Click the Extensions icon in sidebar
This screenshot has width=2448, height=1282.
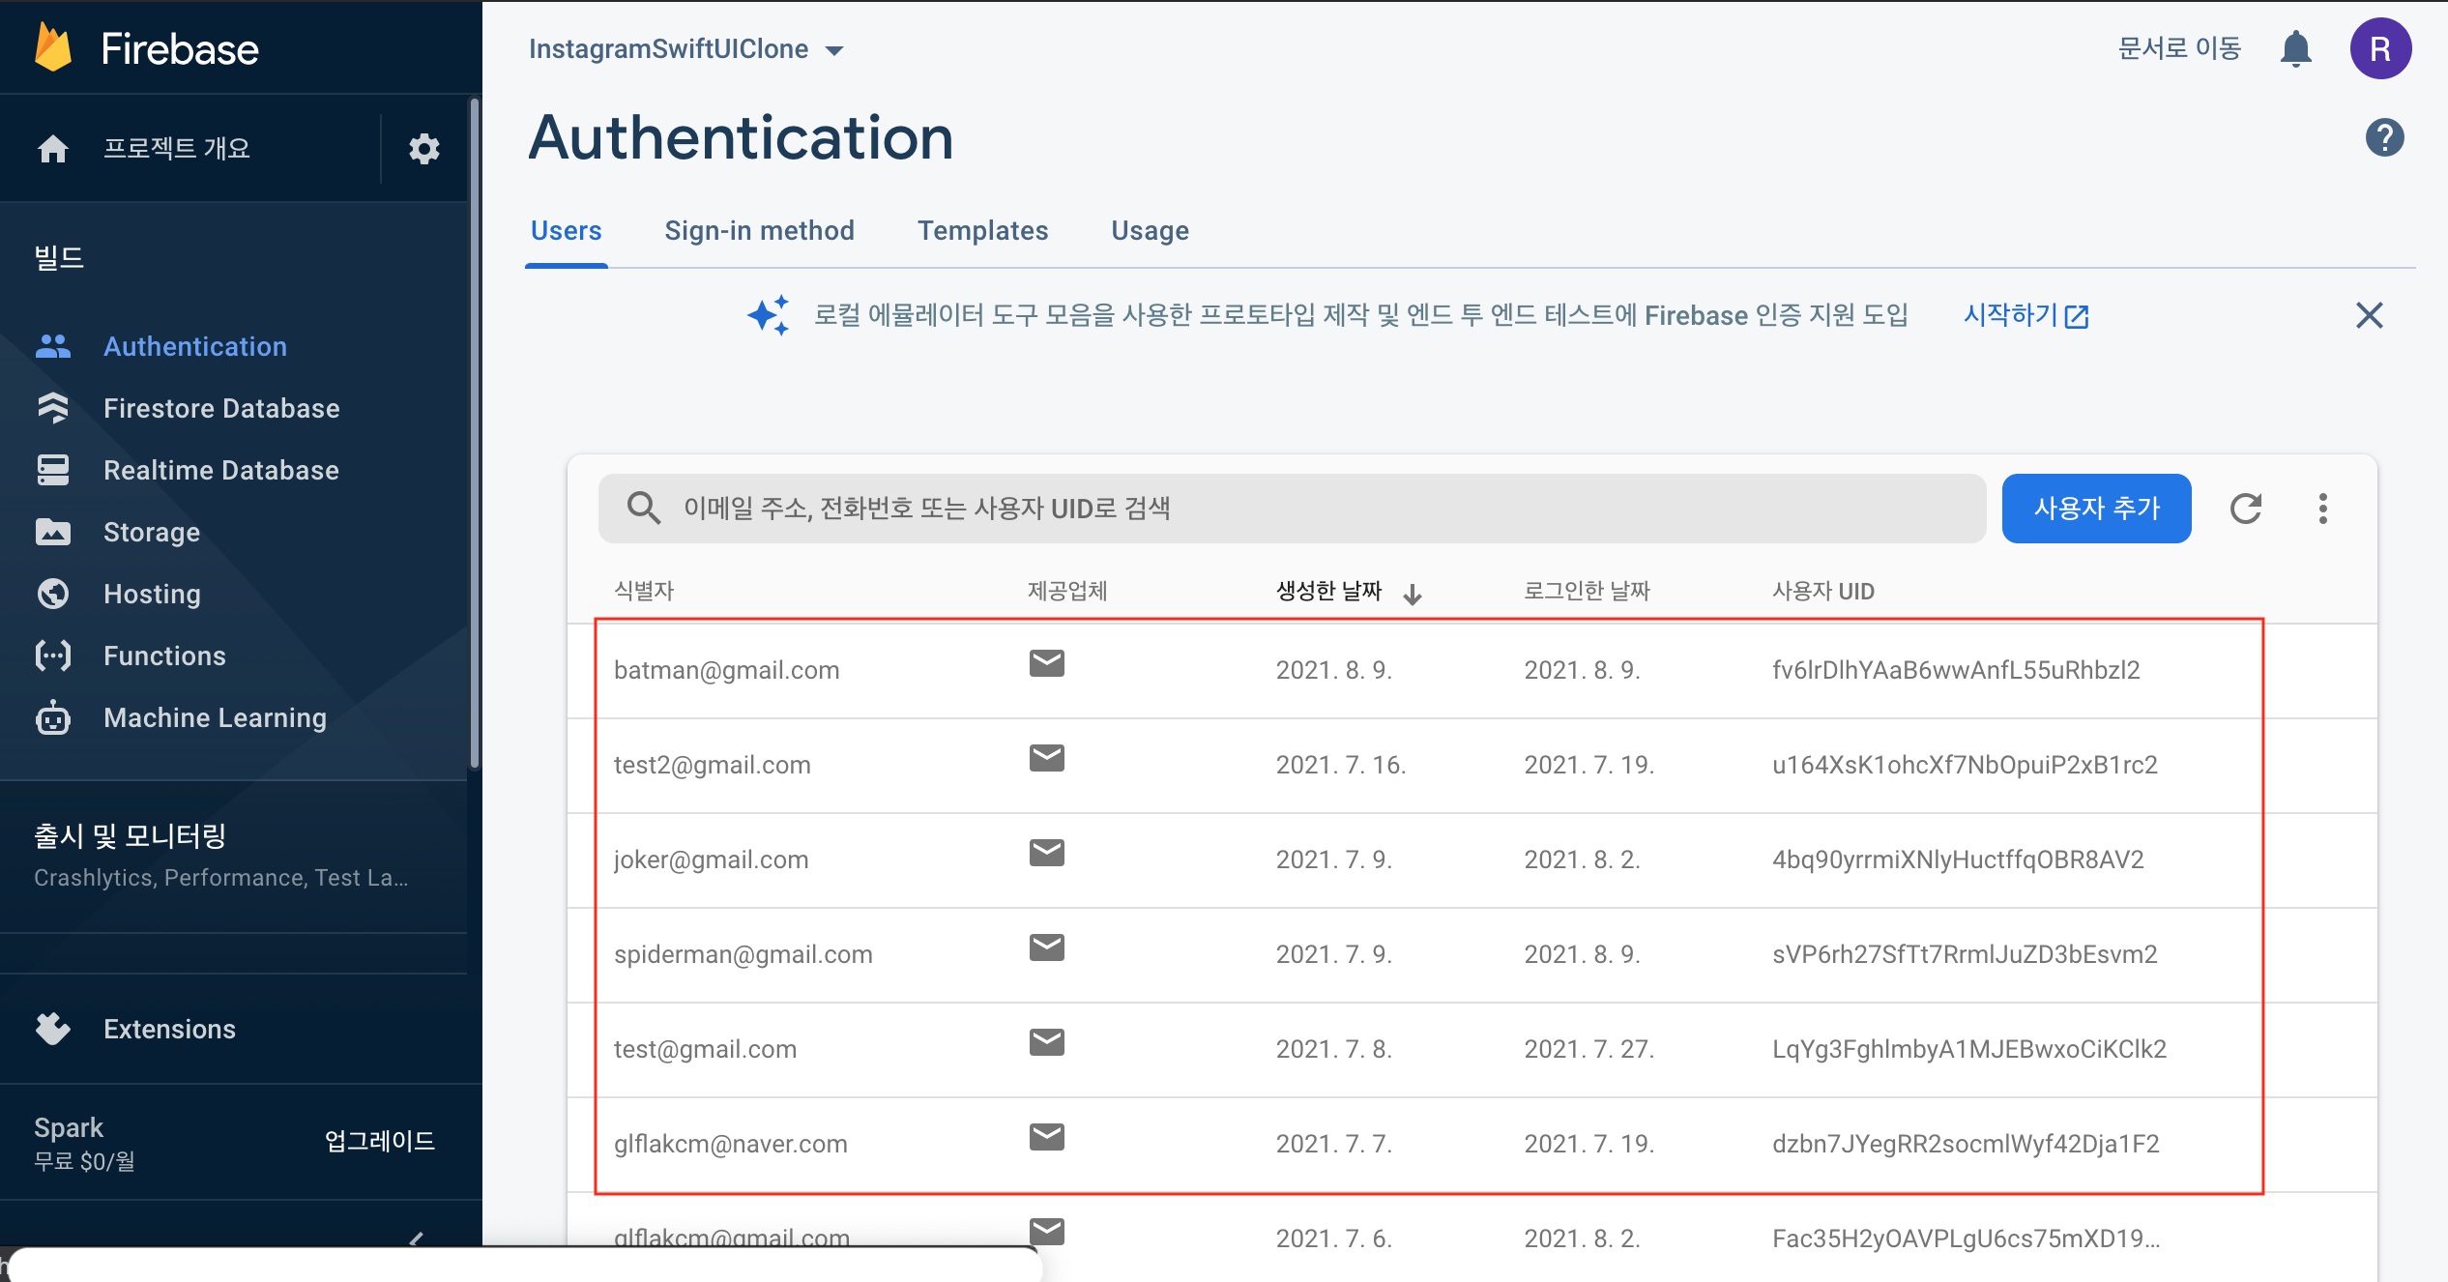(53, 1029)
